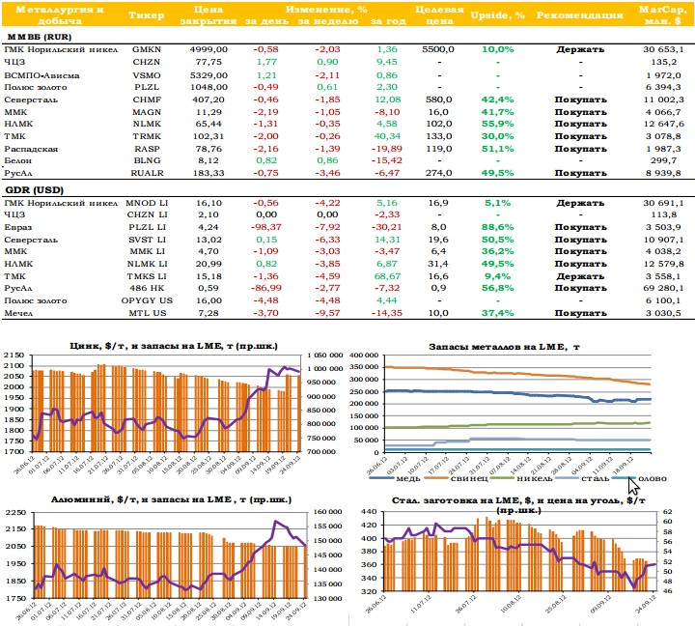
Task: Click the "медь" legend entry
Action: coord(395,479)
